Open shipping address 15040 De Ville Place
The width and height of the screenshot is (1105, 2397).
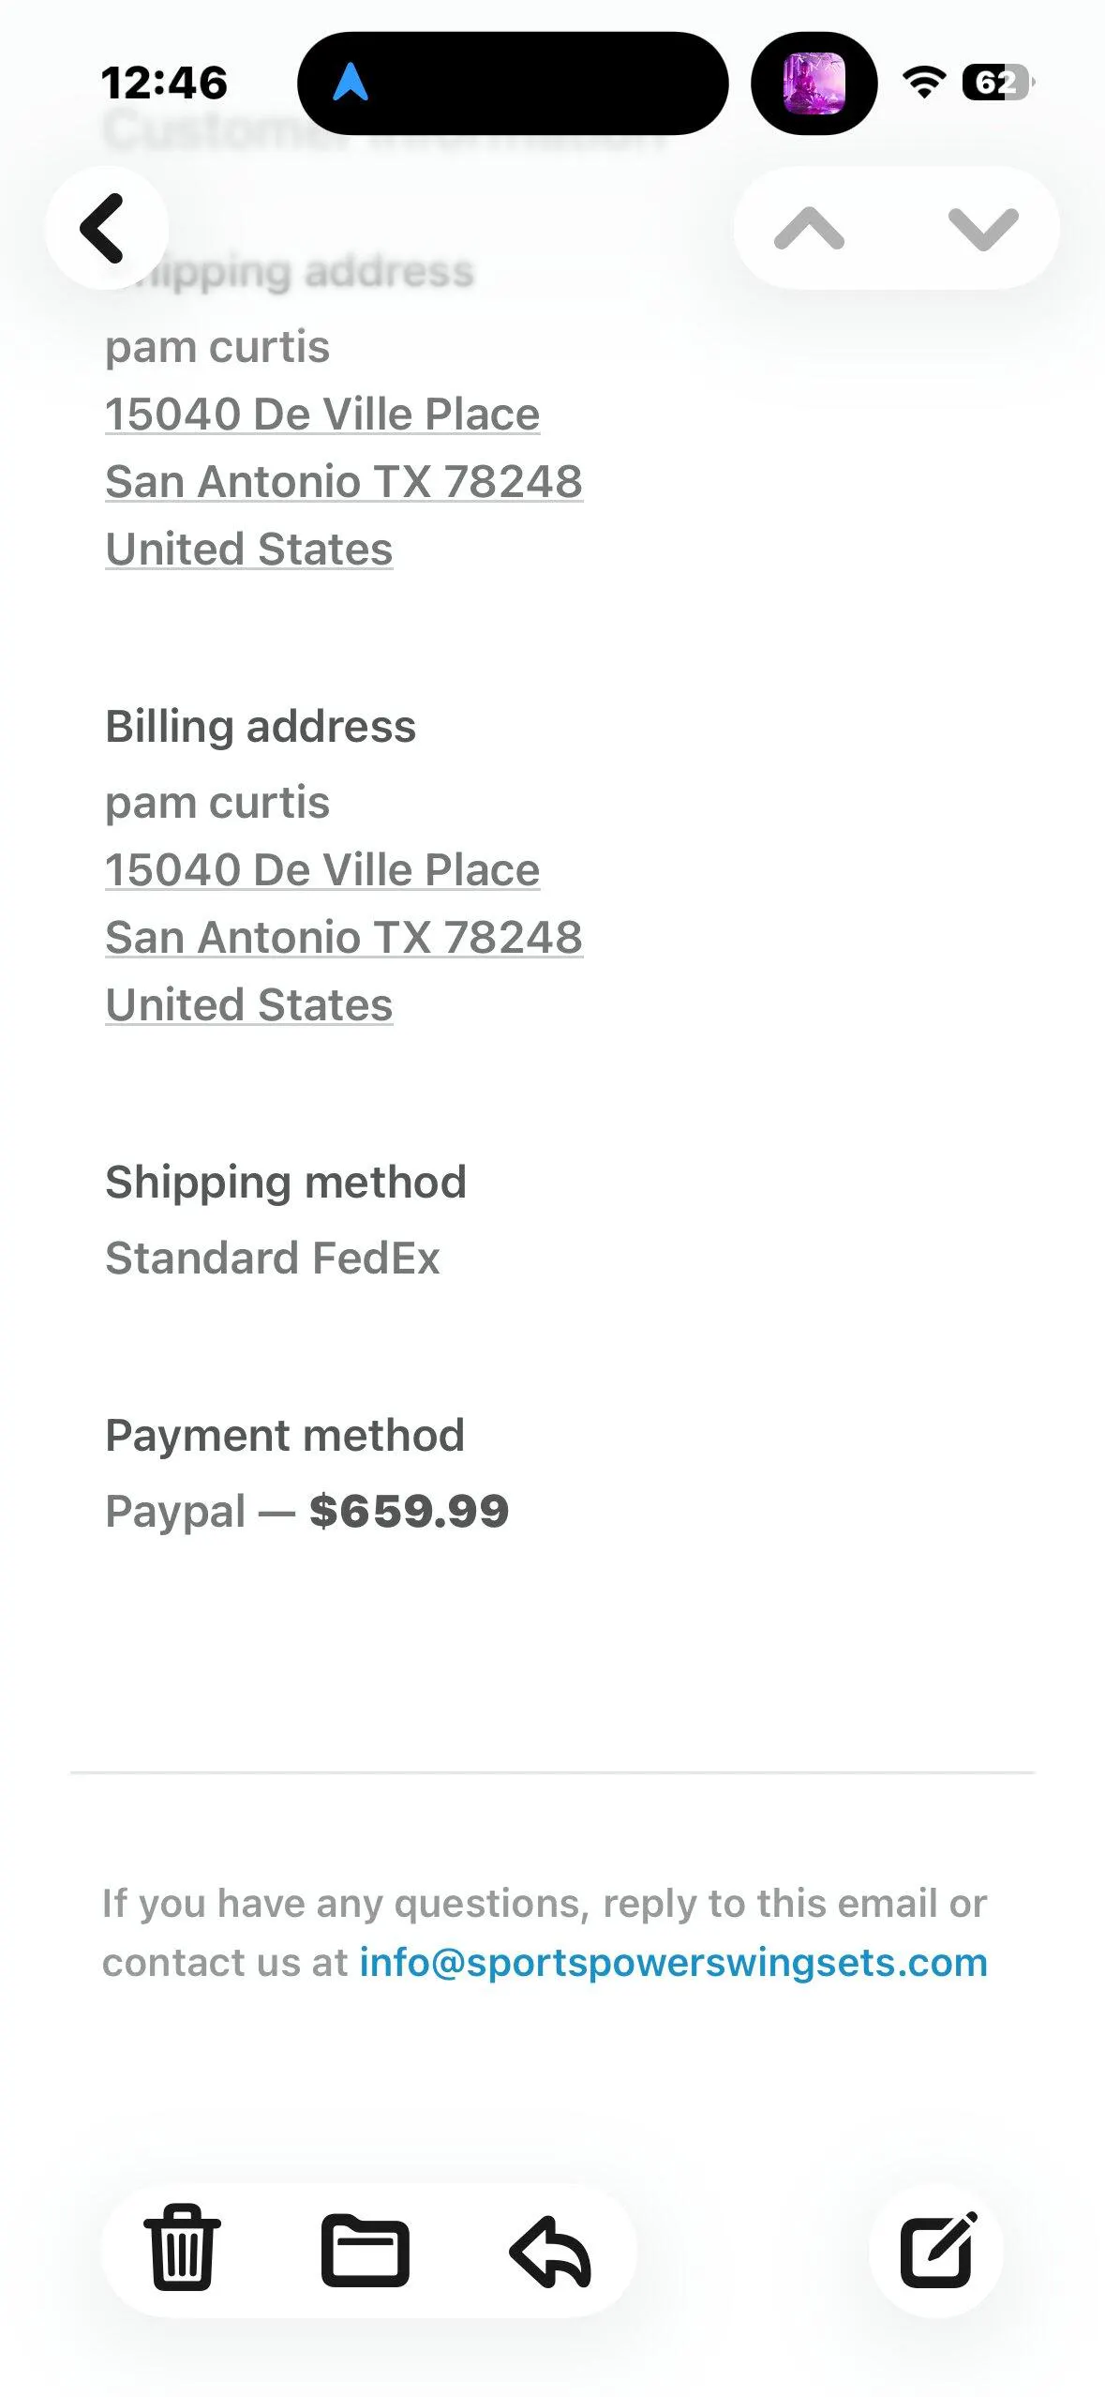(x=322, y=415)
